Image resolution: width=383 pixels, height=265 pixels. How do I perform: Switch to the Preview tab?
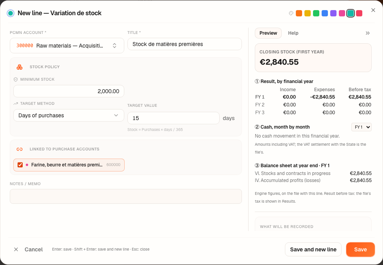click(268, 33)
